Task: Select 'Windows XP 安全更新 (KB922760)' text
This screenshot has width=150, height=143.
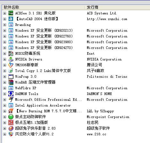Action: tap(44, 36)
